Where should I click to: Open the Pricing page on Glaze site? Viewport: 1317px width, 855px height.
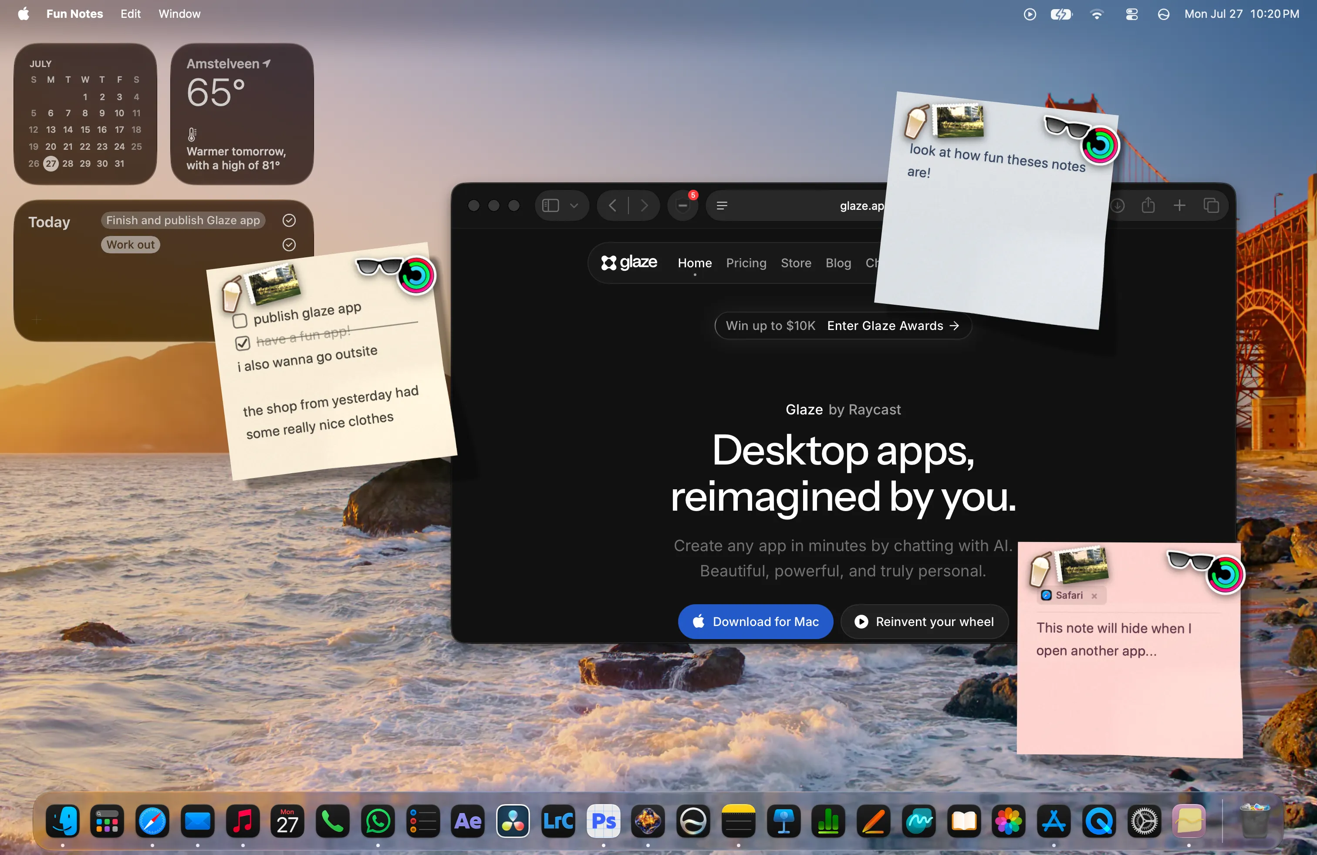point(746,263)
